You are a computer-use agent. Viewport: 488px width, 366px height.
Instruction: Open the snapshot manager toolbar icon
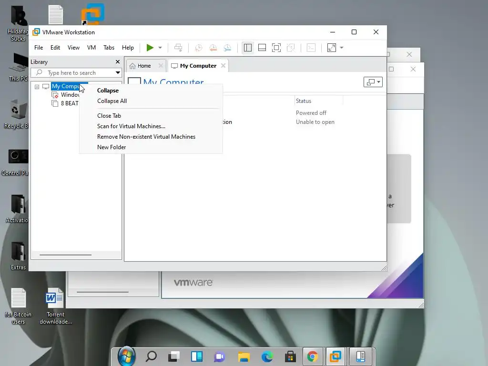[227, 48]
